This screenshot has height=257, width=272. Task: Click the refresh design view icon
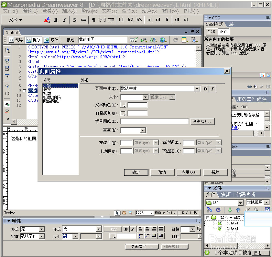tap(176, 40)
